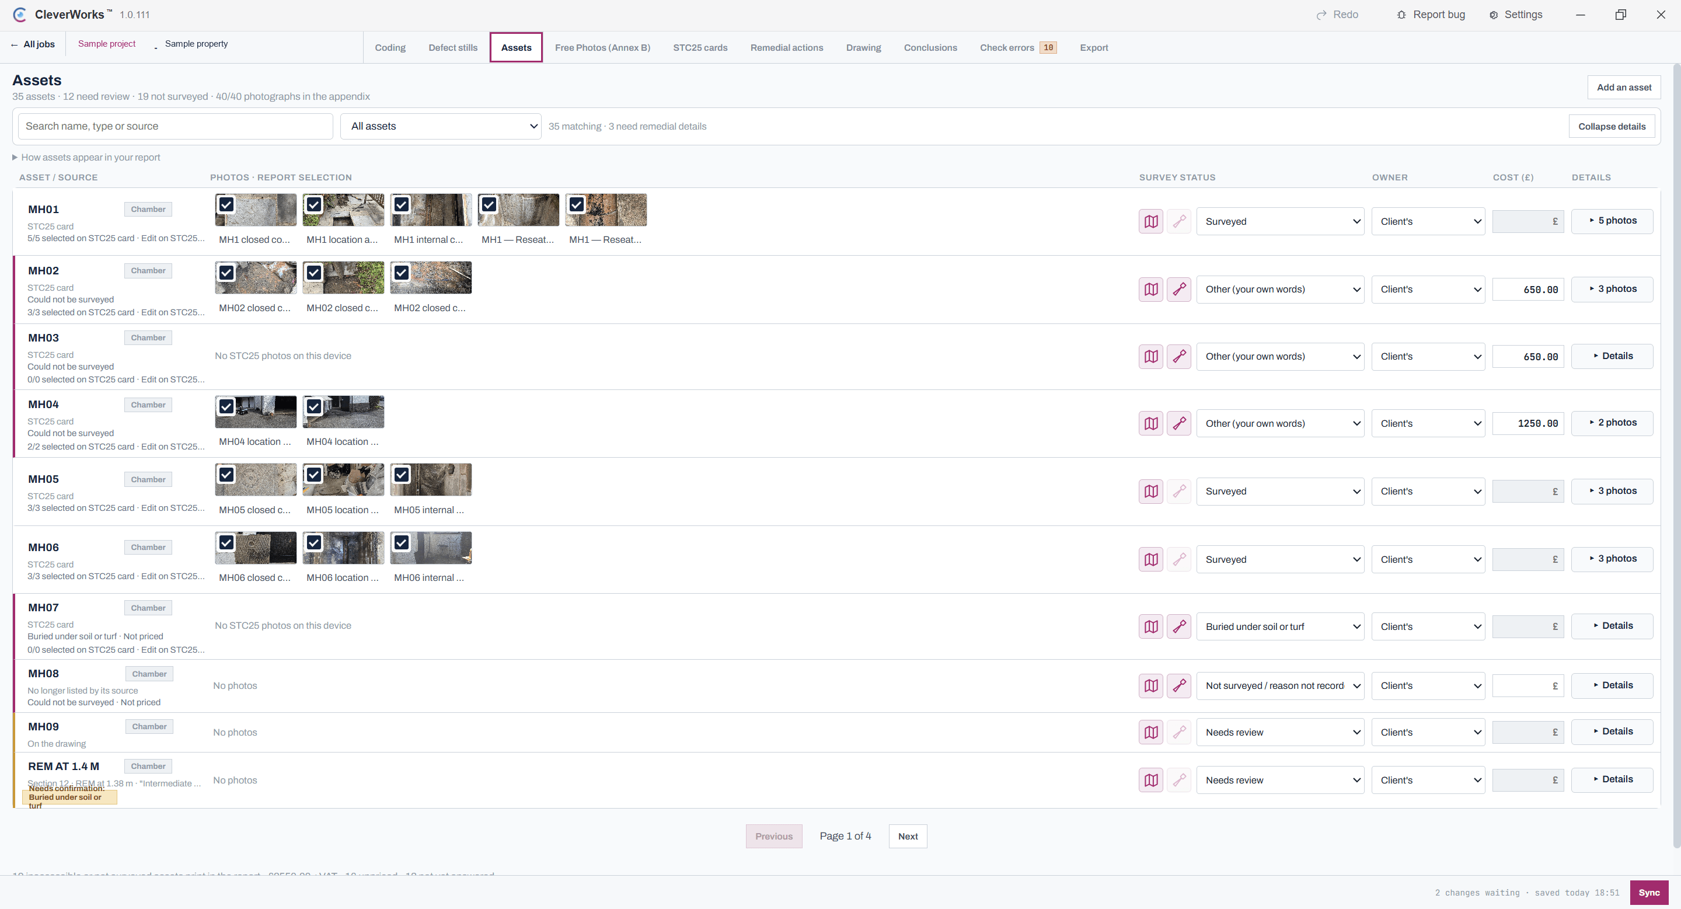
Task: Click the map icon for REM AT 1.4 M
Action: pos(1151,780)
